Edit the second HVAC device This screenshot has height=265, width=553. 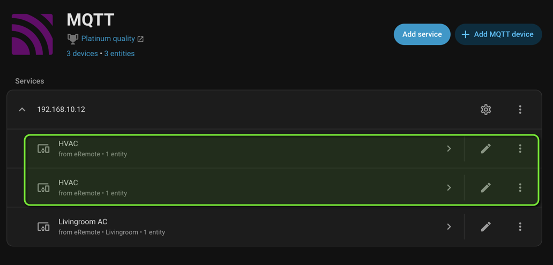[x=485, y=188]
